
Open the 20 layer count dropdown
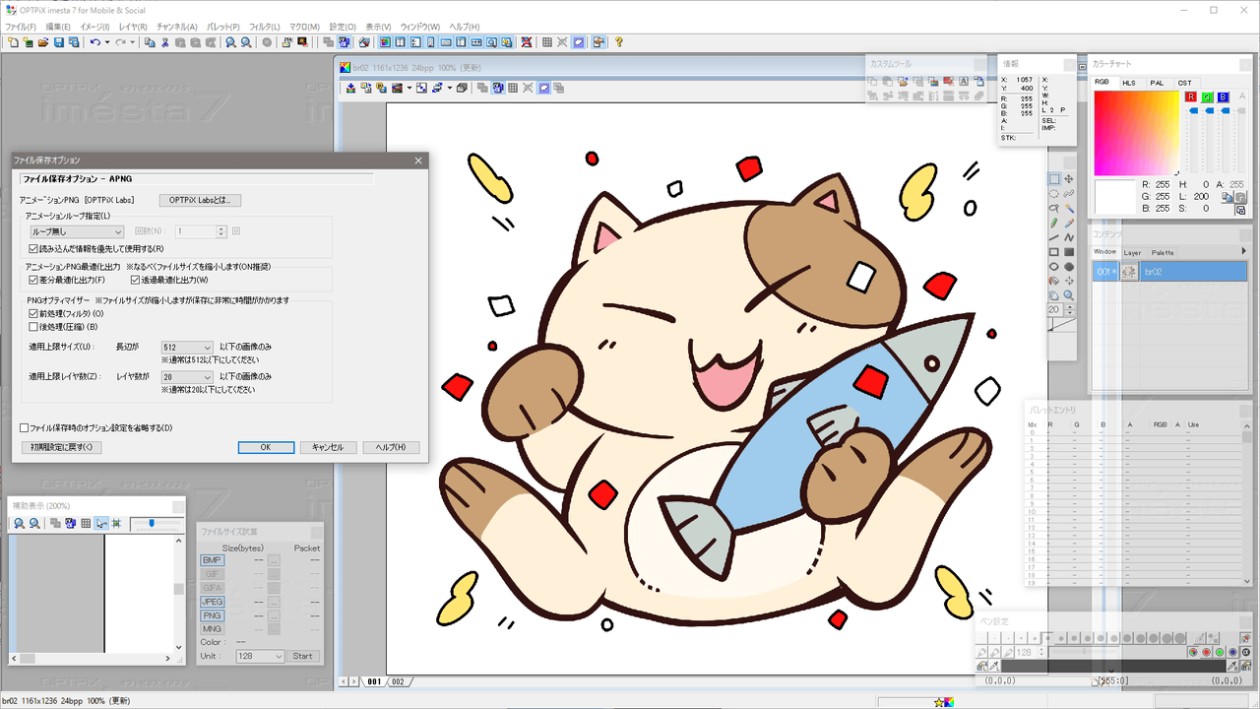pos(187,376)
